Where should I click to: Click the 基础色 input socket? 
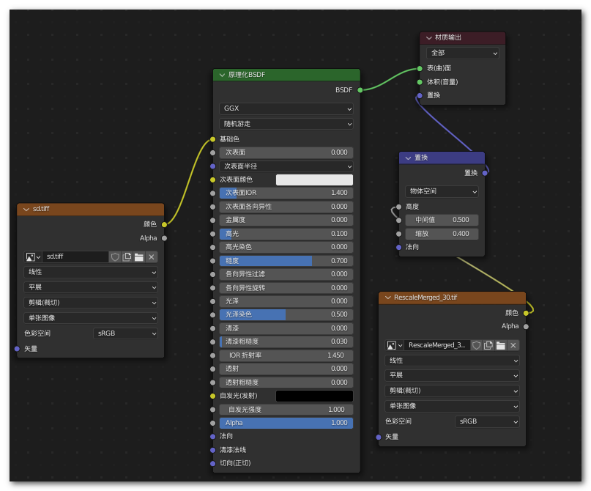pyautogui.click(x=212, y=139)
